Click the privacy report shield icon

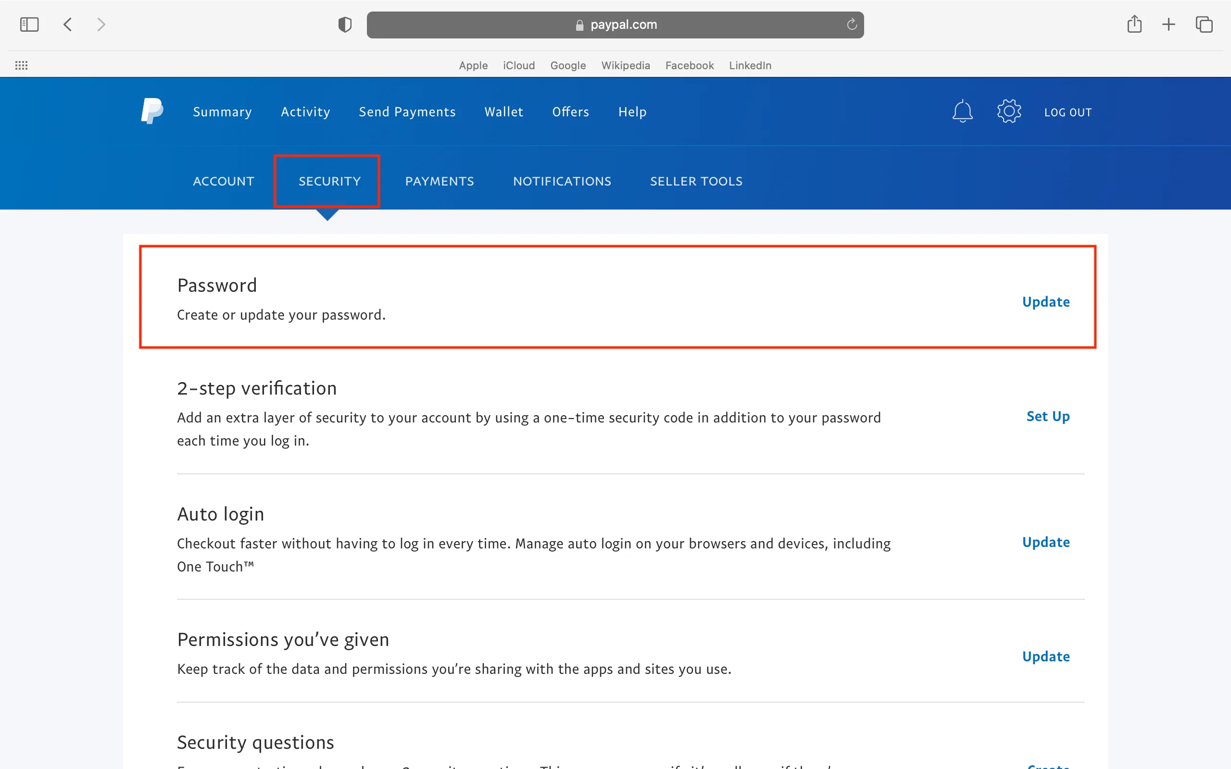pos(345,25)
